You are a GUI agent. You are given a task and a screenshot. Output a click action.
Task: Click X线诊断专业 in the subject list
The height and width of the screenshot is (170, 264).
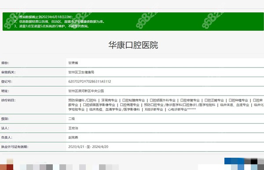tap(154, 110)
